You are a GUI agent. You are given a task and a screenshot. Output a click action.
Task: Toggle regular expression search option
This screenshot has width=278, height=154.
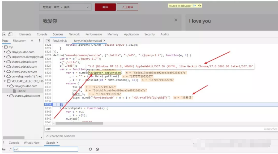click(x=10, y=149)
